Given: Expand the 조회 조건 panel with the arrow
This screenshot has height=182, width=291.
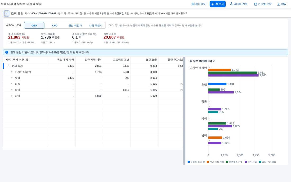Looking at the screenshot, I should point(7,14).
